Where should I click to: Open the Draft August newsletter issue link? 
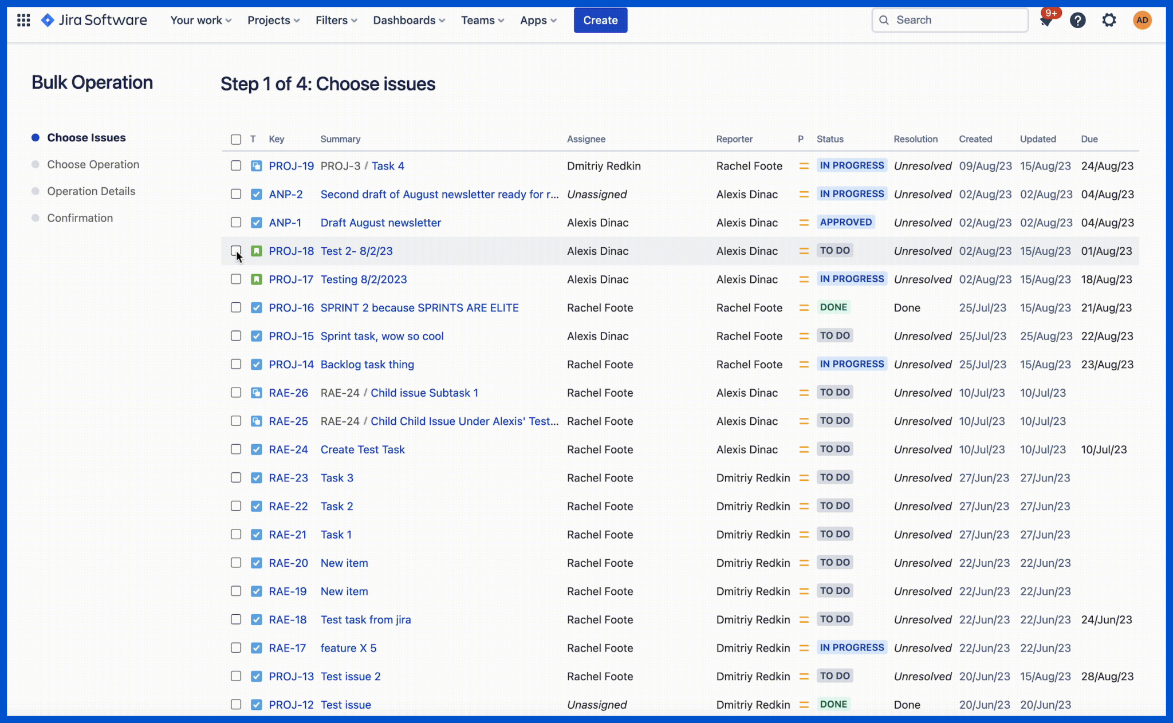[x=380, y=223]
